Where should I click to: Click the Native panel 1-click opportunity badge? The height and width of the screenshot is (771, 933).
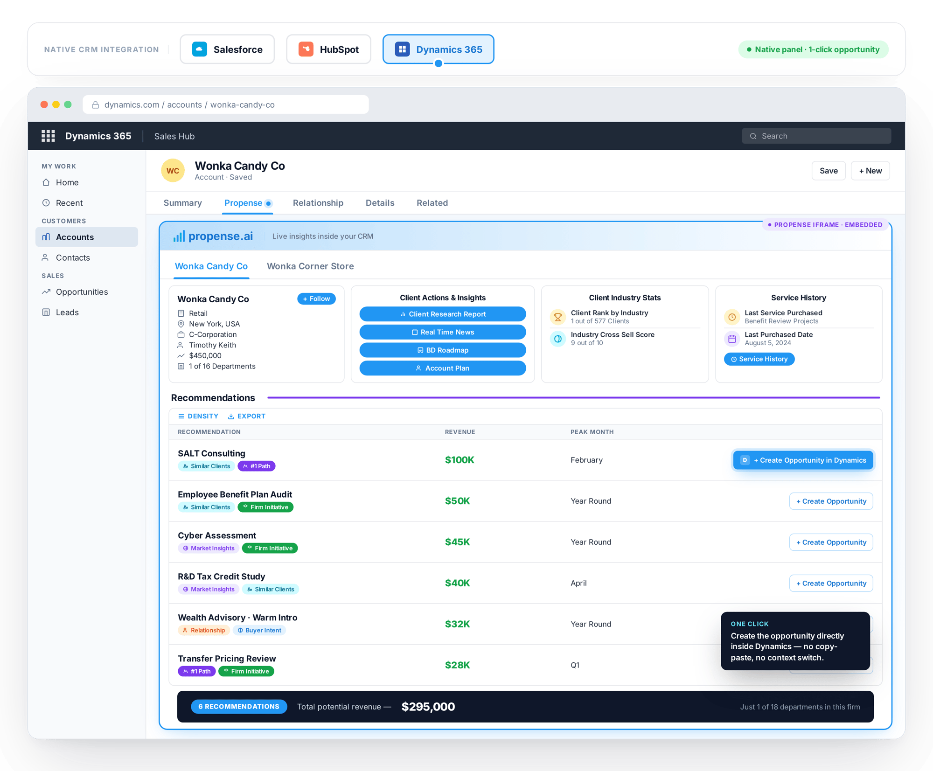(x=813, y=49)
